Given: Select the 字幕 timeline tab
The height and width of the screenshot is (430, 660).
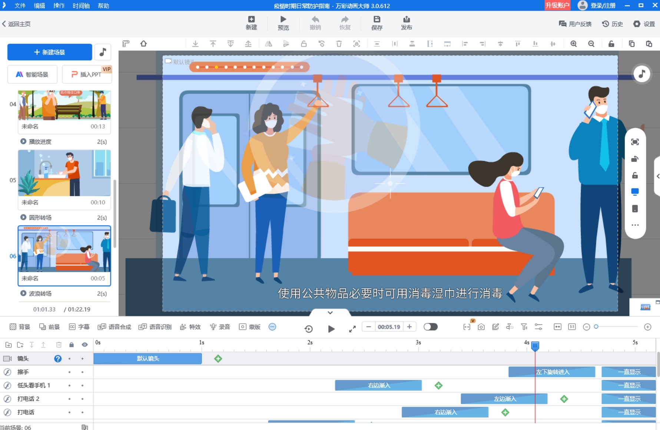Looking at the screenshot, I should coord(79,327).
